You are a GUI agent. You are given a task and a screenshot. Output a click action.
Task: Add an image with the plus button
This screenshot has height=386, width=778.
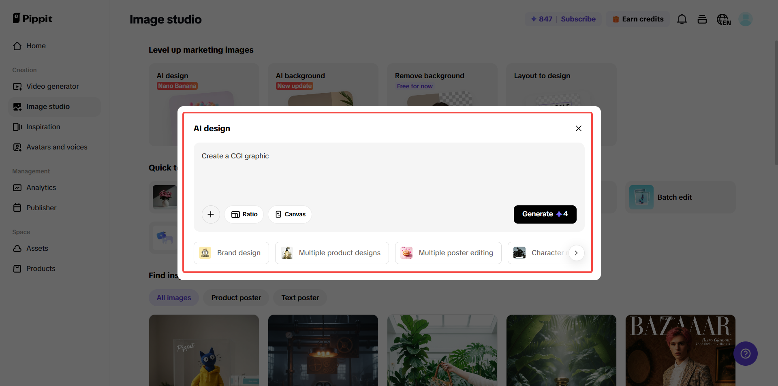click(x=210, y=214)
